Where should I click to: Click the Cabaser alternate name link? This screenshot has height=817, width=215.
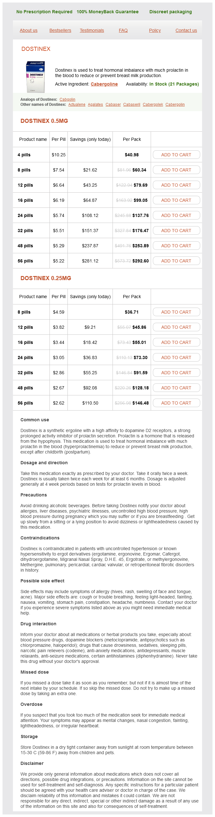pyautogui.click(x=113, y=105)
